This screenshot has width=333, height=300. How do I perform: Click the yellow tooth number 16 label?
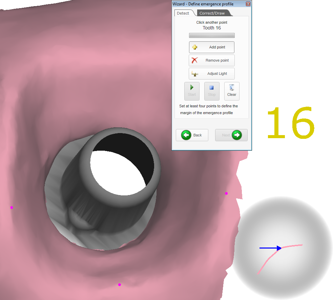click(x=291, y=123)
